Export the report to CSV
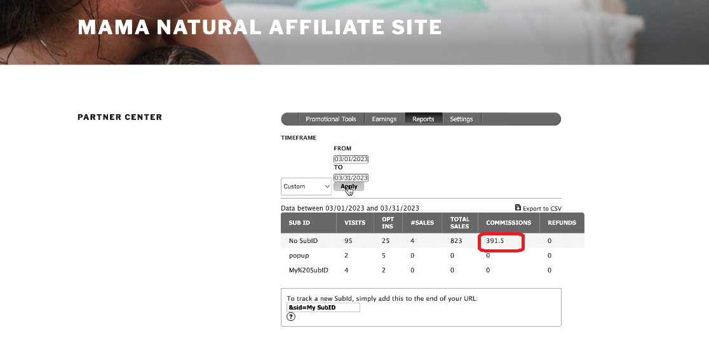This screenshot has height=354, width=709. coord(538,208)
